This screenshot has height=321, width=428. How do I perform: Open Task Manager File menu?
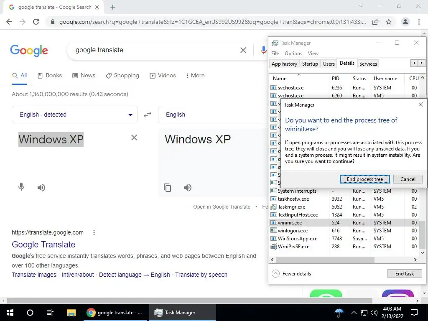click(x=275, y=53)
